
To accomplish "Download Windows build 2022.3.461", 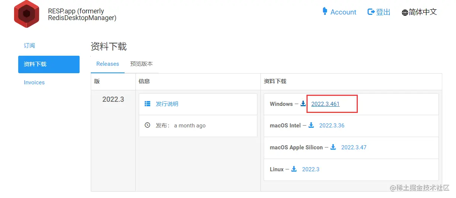I will click(325, 104).
